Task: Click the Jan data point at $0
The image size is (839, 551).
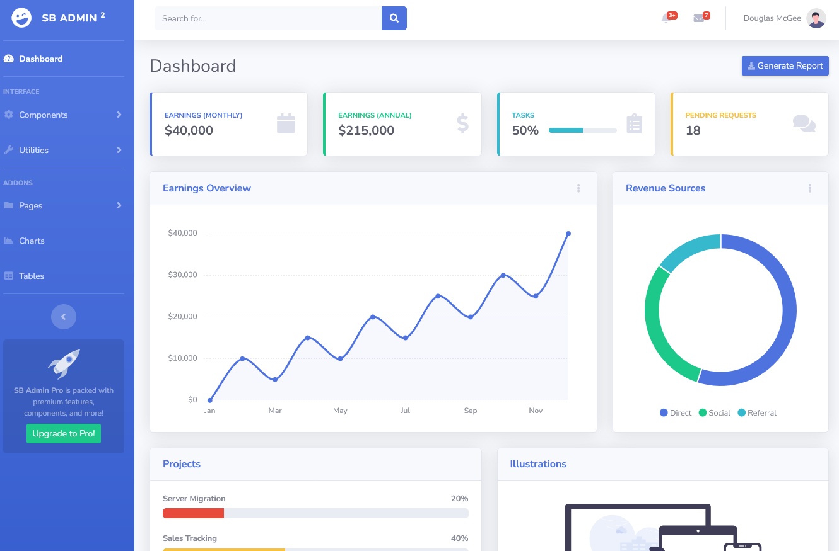Action: (210, 400)
